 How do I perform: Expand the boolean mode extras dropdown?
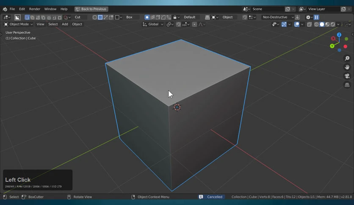[x=67, y=17]
